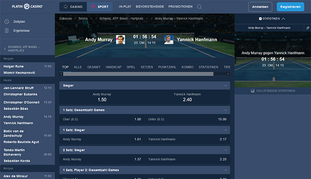Select the HANDICAP market tab

pyautogui.click(x=113, y=67)
